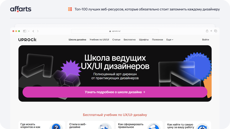Open the Школа дизайна menu item
The height and width of the screenshot is (129, 230).
(77, 40)
